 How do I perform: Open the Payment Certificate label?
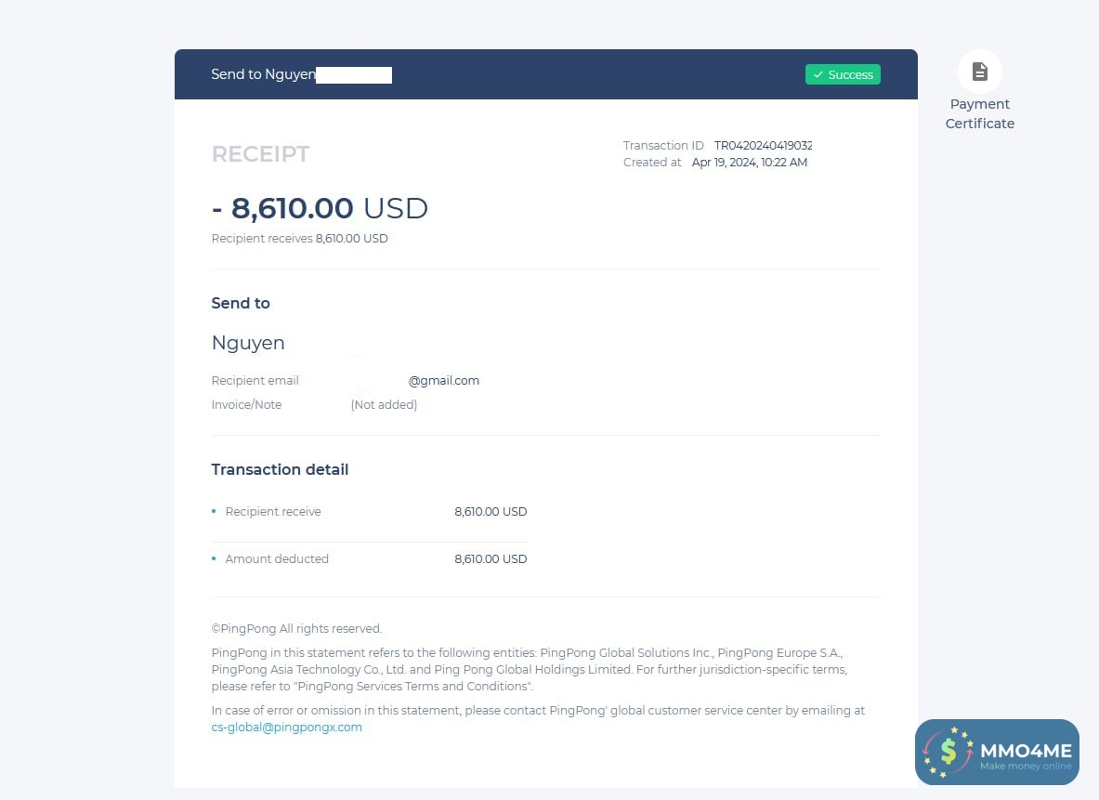click(x=979, y=113)
